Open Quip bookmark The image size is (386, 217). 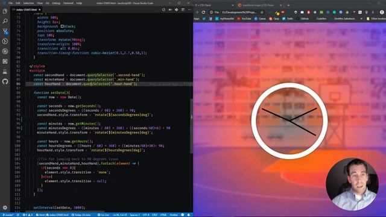(x=274, y=19)
